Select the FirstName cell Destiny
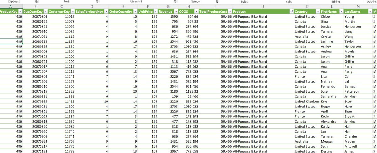The height and width of the screenshot is (153, 377). click(x=332, y=151)
